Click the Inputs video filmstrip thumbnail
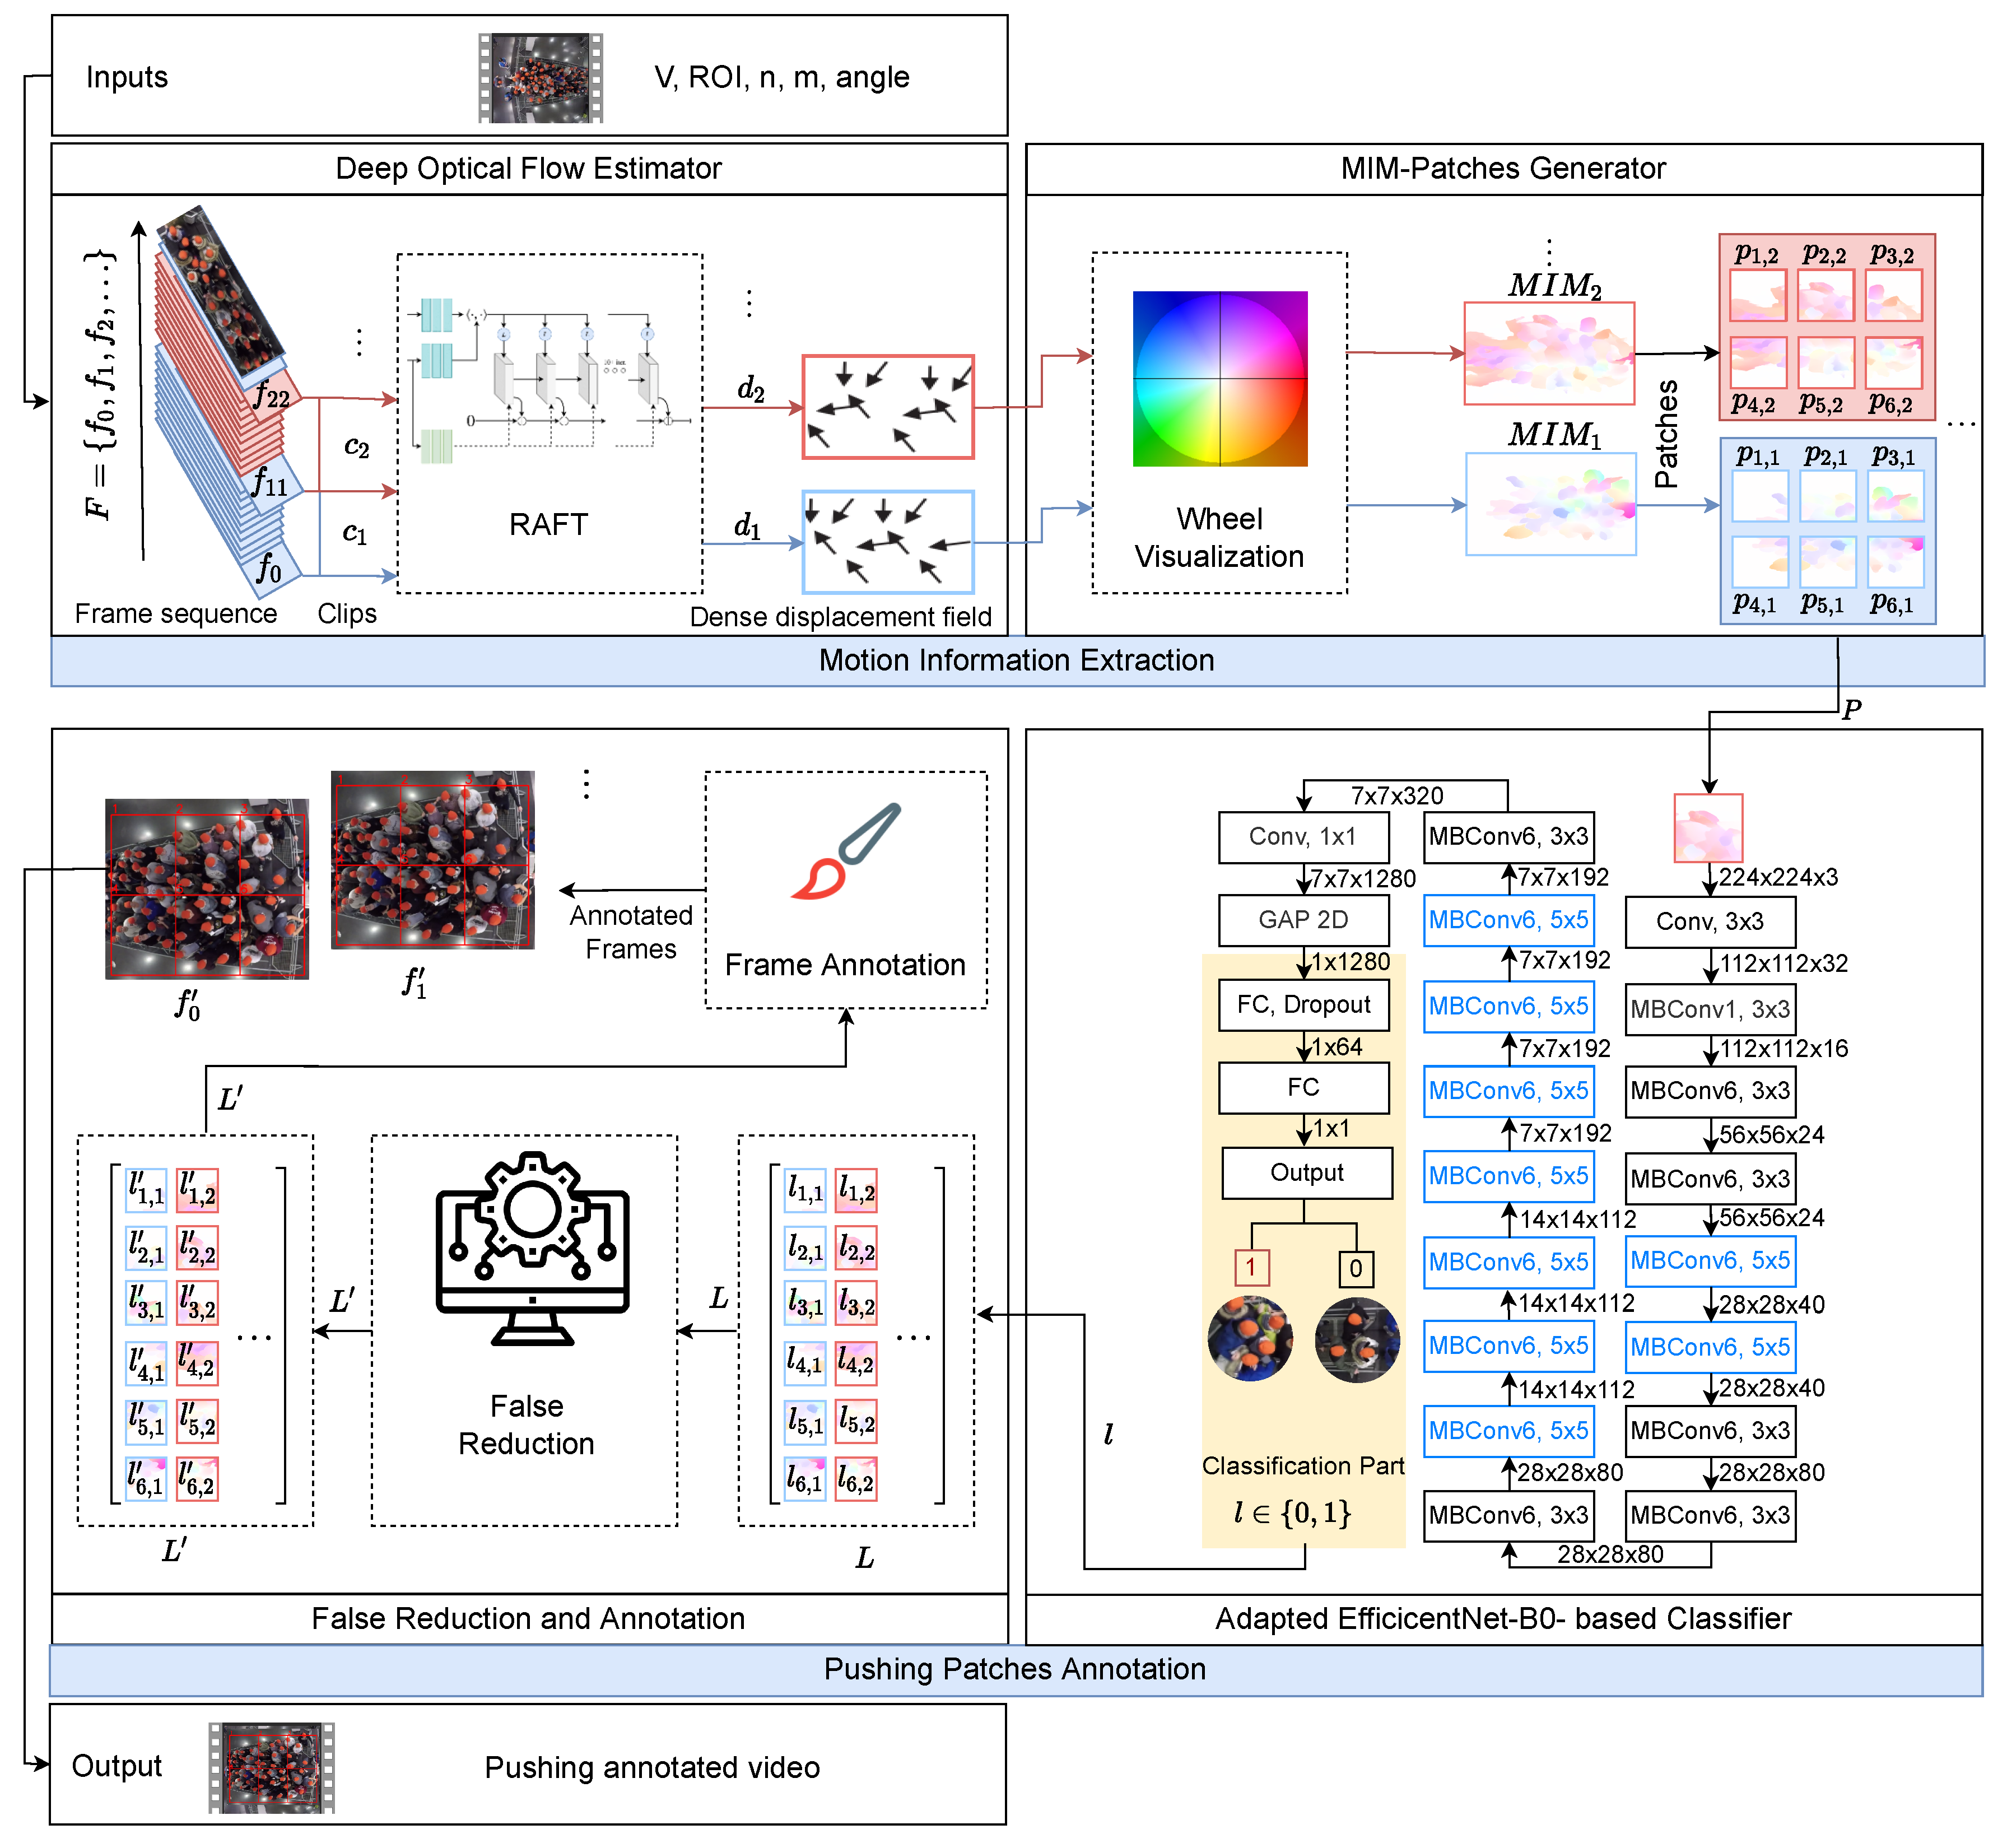This screenshot has height=1848, width=2007. 540,78
